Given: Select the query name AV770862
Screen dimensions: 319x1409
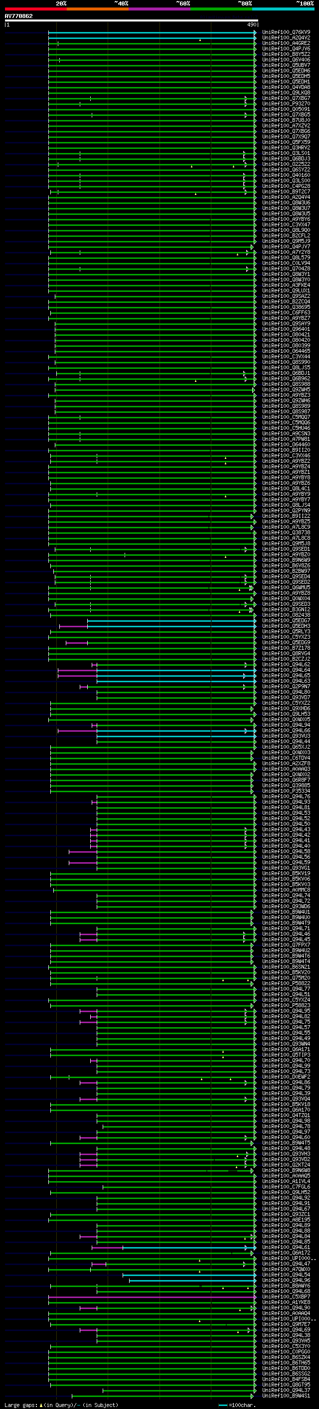Looking at the screenshot, I should [x=18, y=16].
